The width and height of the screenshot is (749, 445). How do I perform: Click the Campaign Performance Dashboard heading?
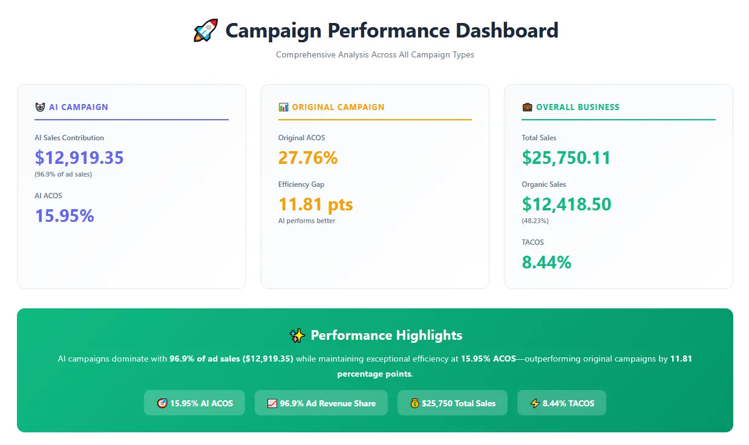tap(391, 30)
